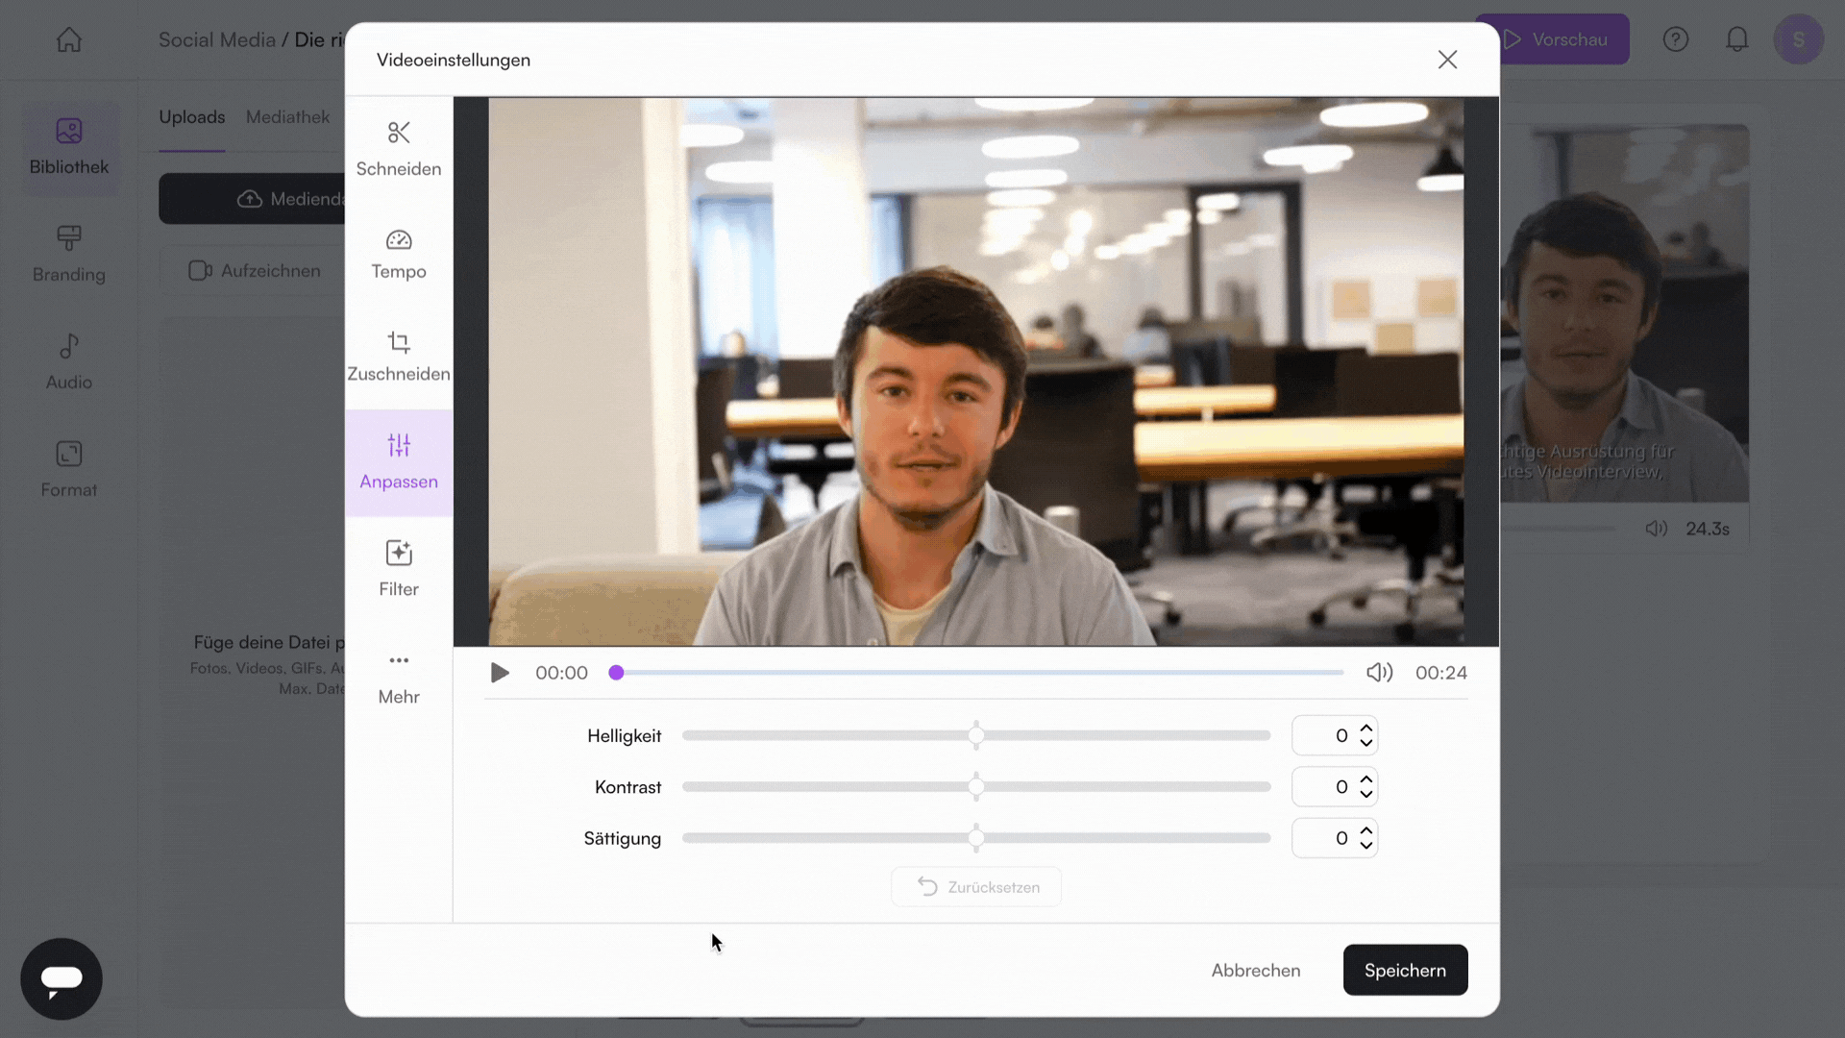The height and width of the screenshot is (1038, 1845).
Task: Decrease the Helligkeit value with down arrow
Action: point(1366,743)
